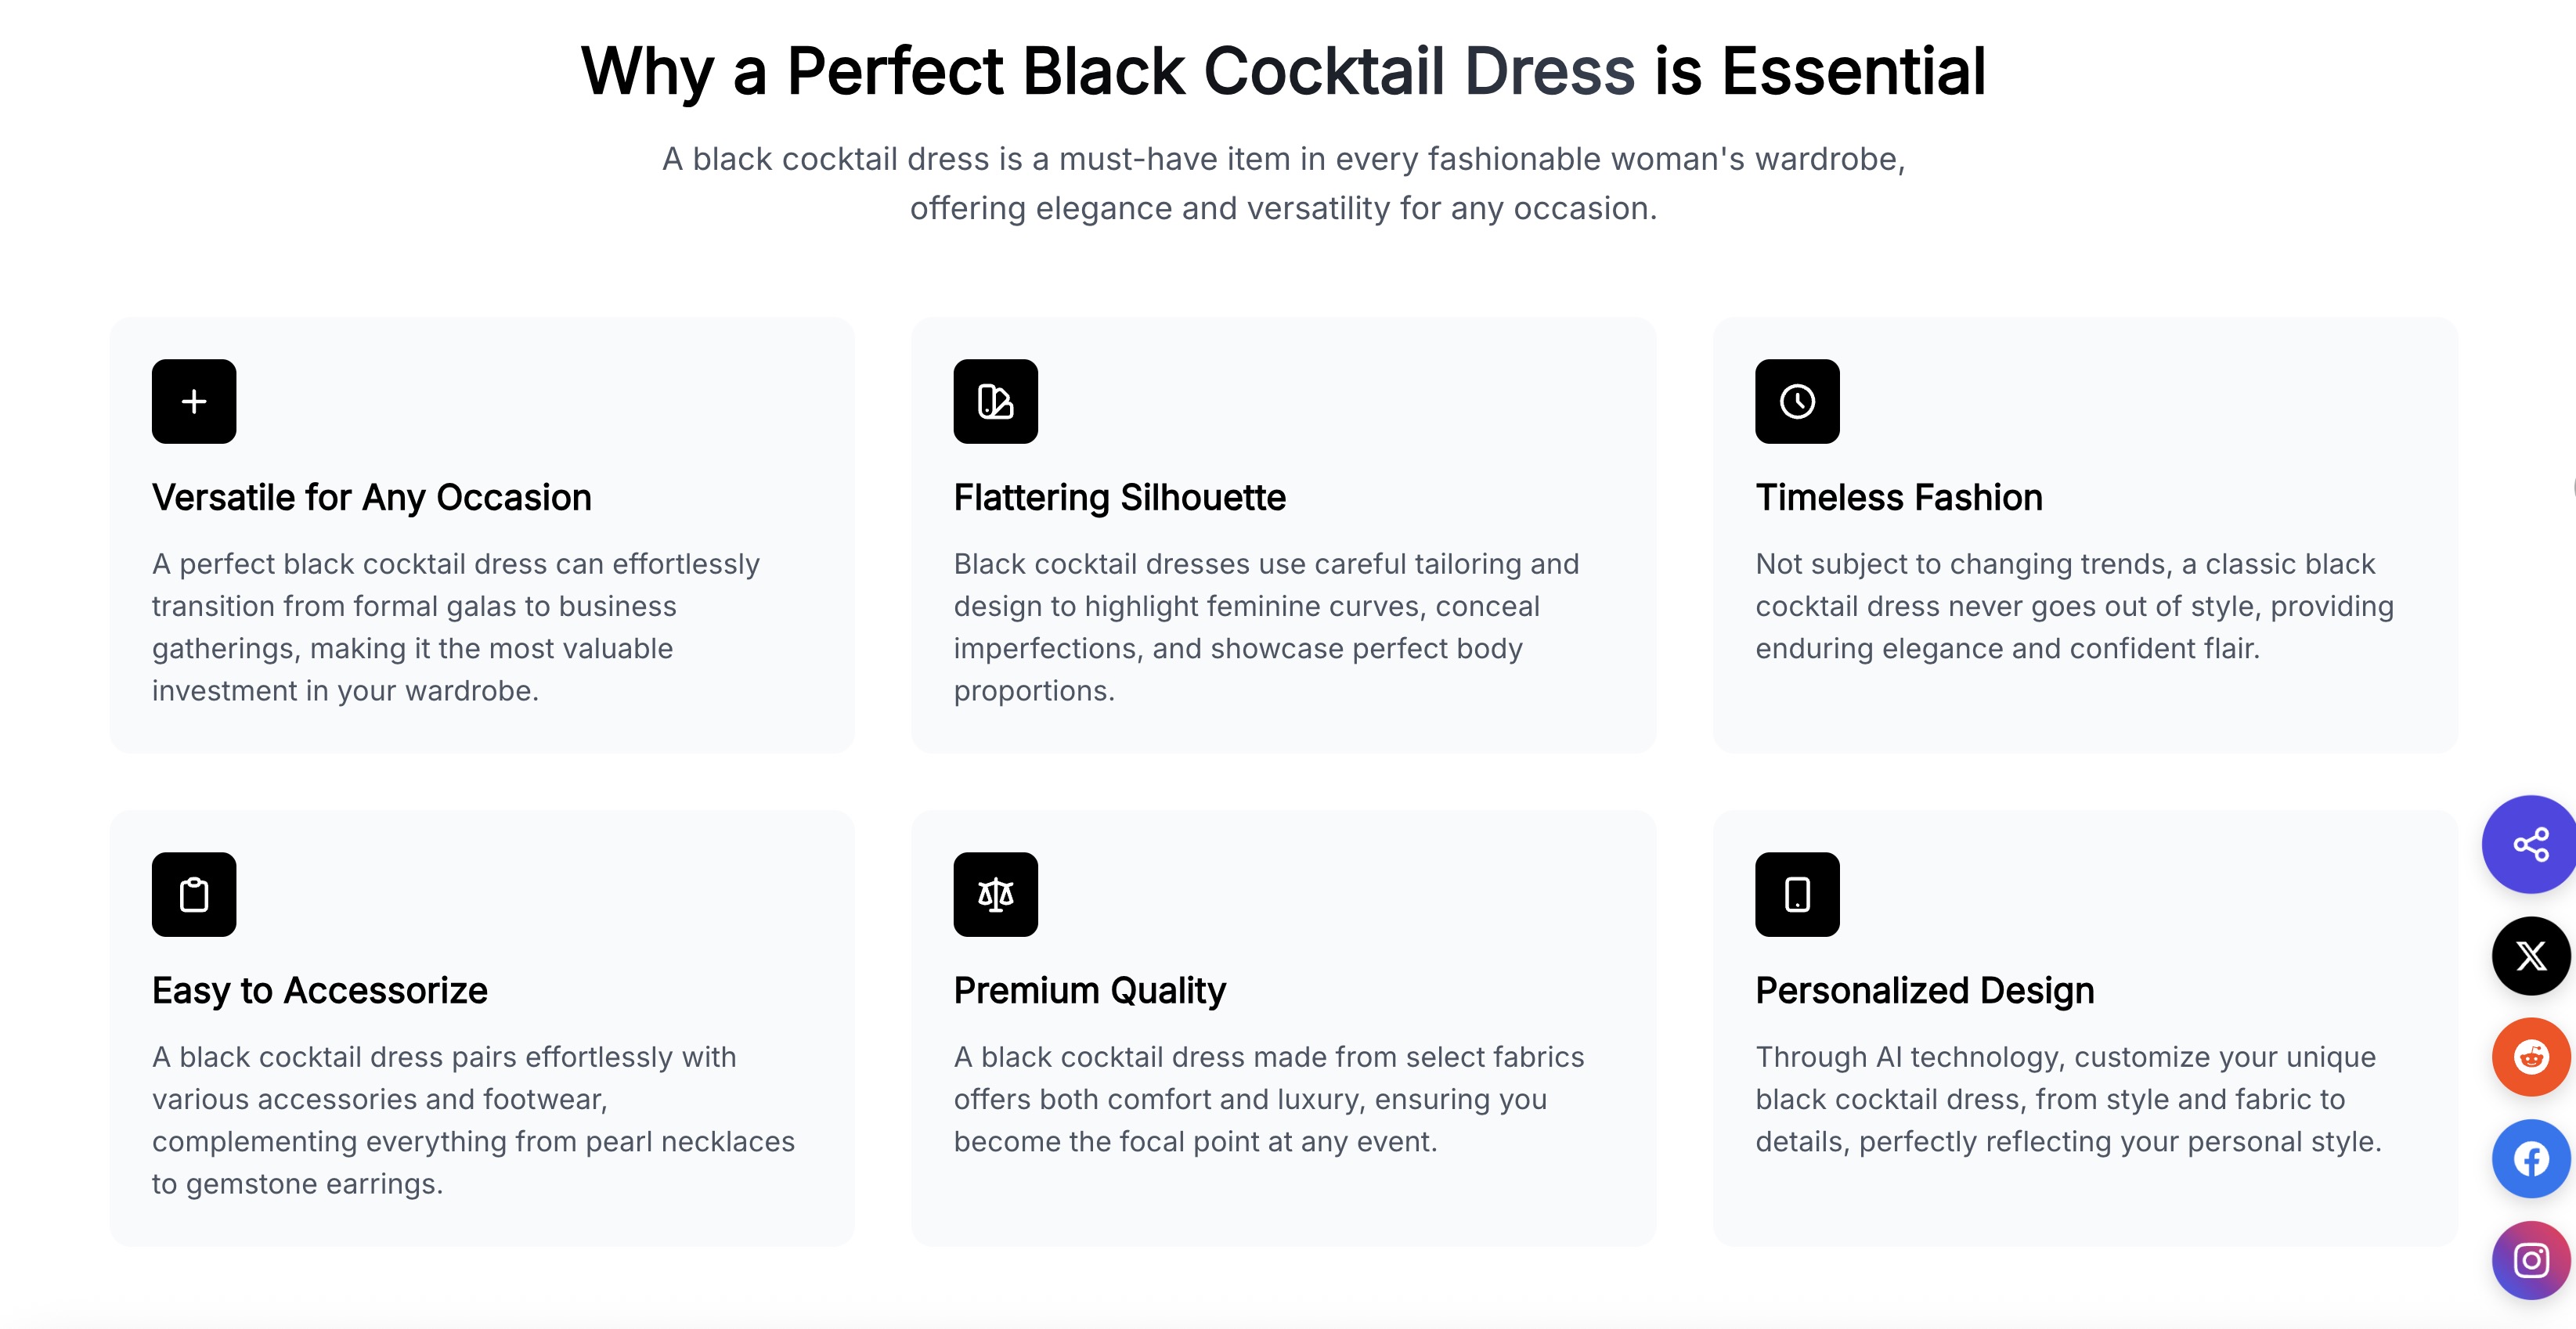This screenshot has height=1329, width=2576.
Task: Share the page on Reddit
Action: (x=2531, y=1057)
